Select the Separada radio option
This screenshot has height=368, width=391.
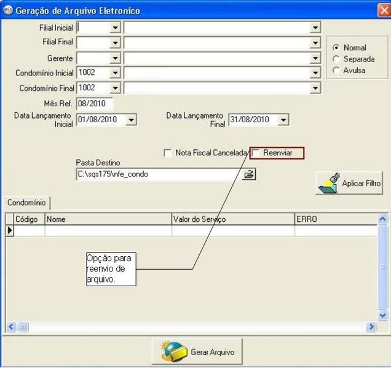pos(336,59)
